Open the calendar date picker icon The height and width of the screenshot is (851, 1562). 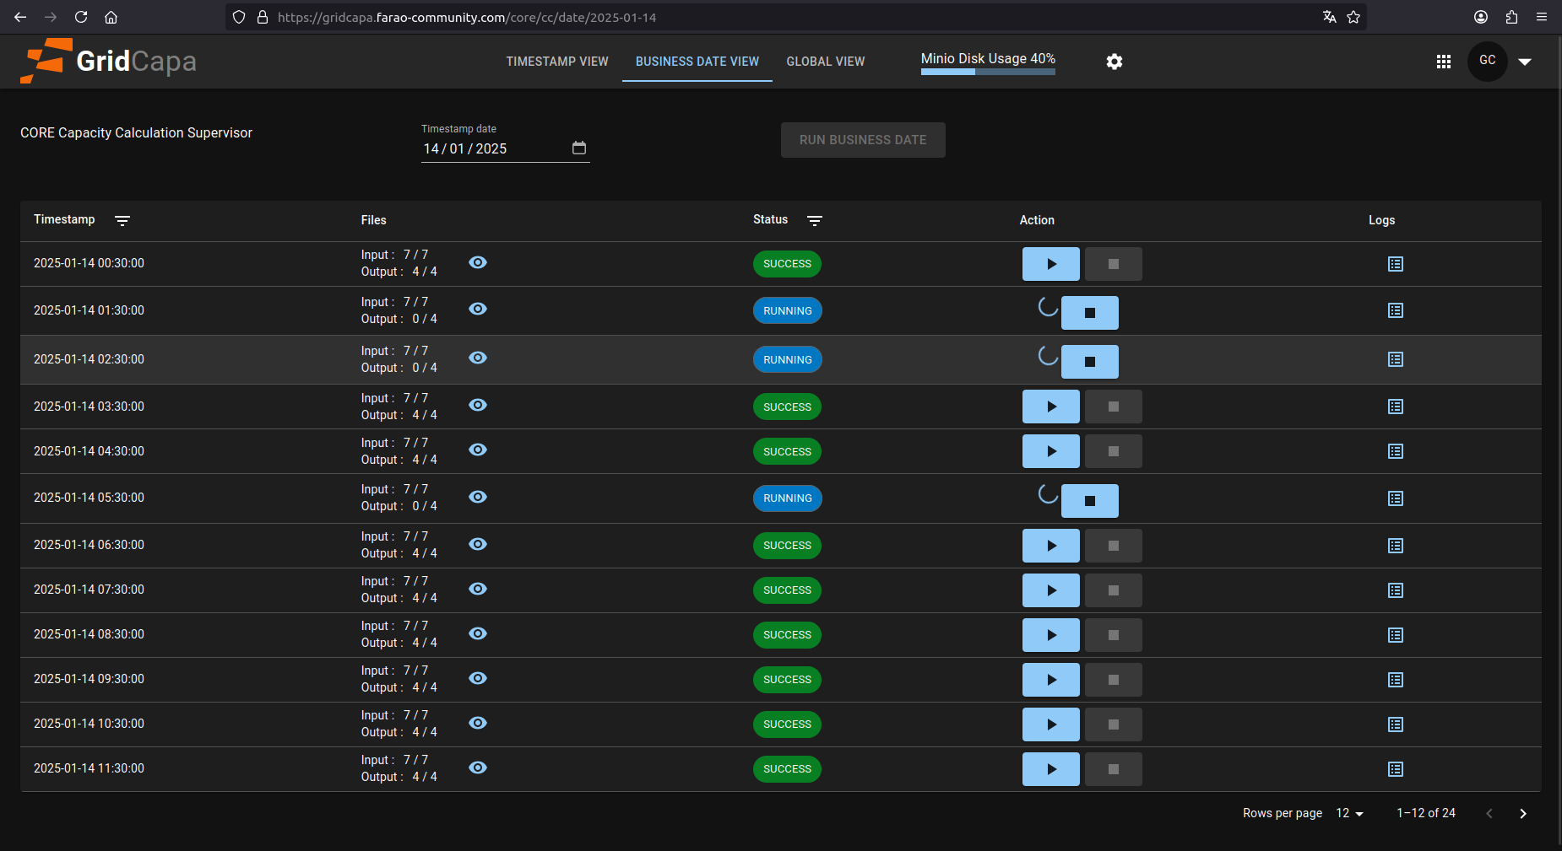[579, 148]
